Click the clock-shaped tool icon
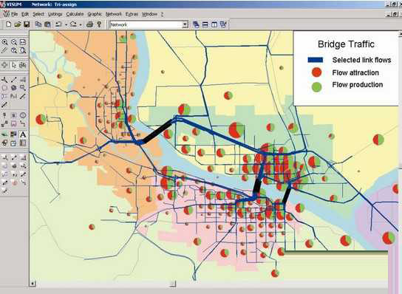The image size is (402, 294). click(23, 115)
